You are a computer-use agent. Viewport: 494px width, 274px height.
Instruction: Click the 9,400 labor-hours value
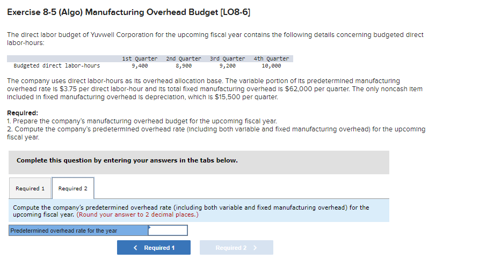click(x=140, y=66)
